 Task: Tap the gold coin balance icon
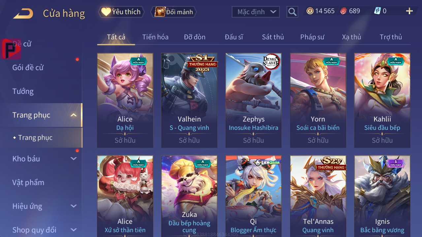point(310,11)
